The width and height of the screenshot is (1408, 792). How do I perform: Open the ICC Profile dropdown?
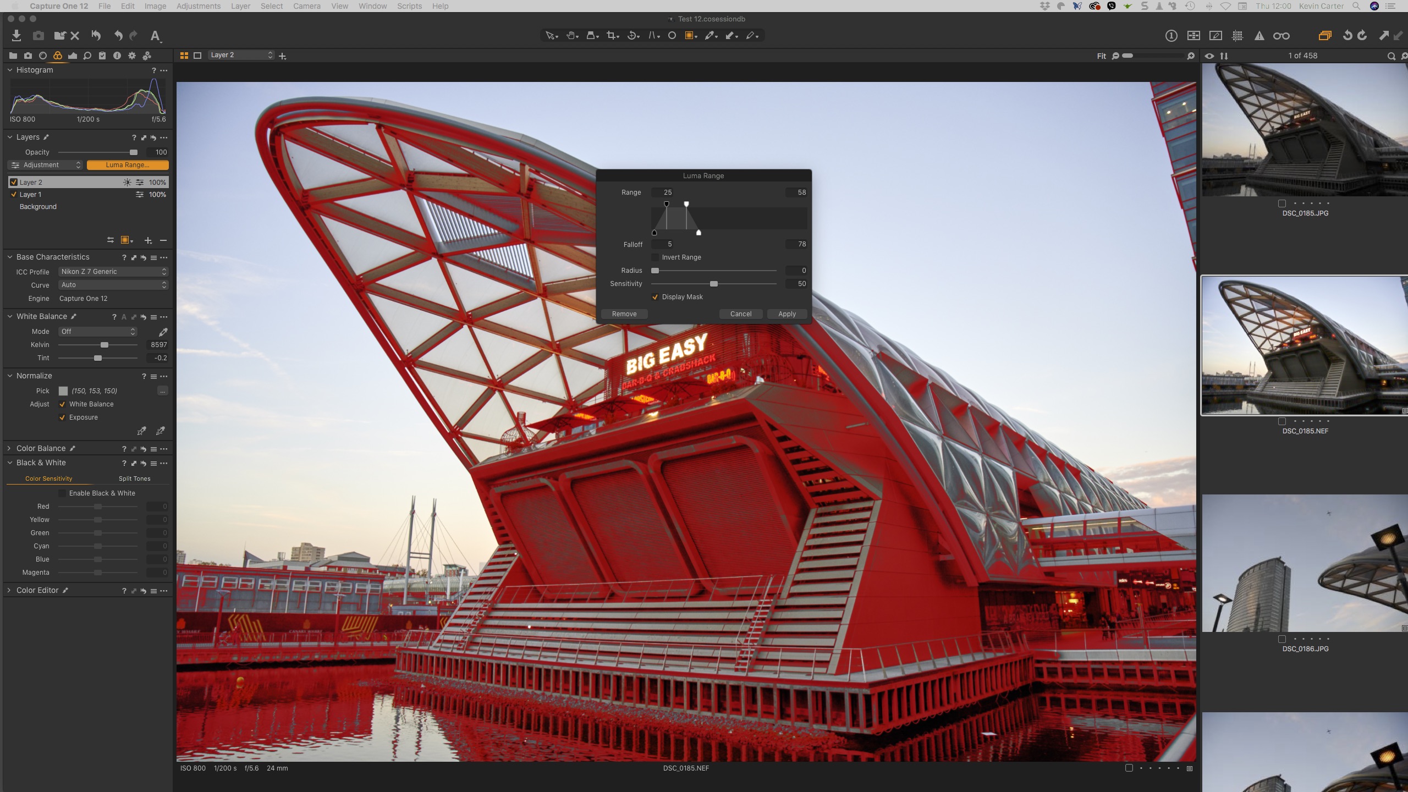(x=113, y=272)
